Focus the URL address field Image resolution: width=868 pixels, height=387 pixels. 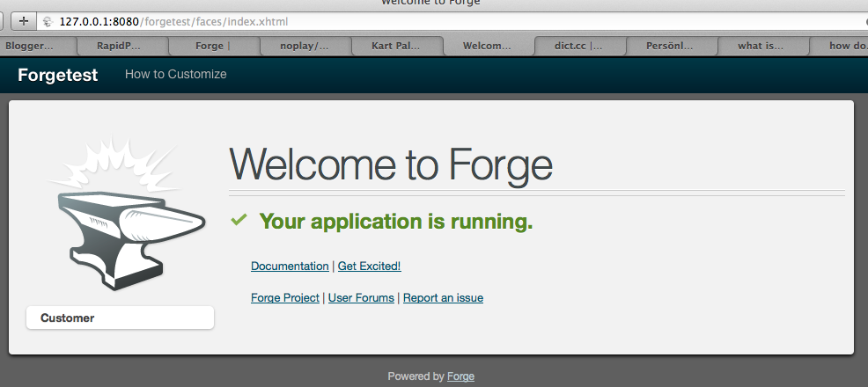[451, 22]
